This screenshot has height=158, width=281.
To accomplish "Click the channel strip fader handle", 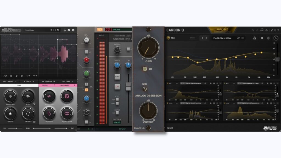I will click(128, 86).
